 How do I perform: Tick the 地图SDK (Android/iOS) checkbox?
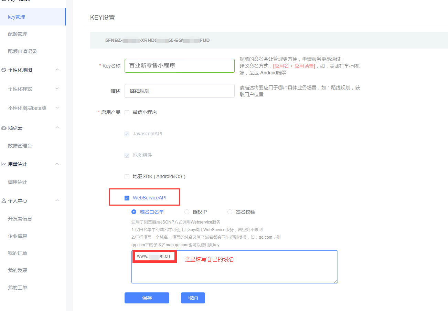pyautogui.click(x=127, y=177)
